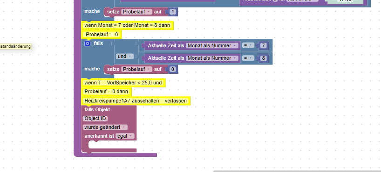Open the 'egal' acknowledged dropdown

tap(125, 136)
